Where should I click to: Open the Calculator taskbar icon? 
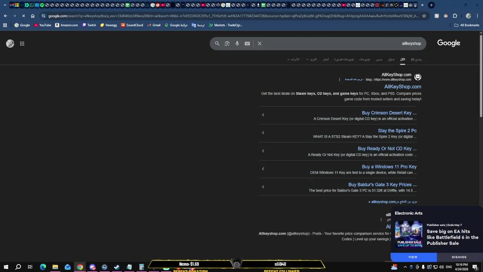[x=142, y=267]
